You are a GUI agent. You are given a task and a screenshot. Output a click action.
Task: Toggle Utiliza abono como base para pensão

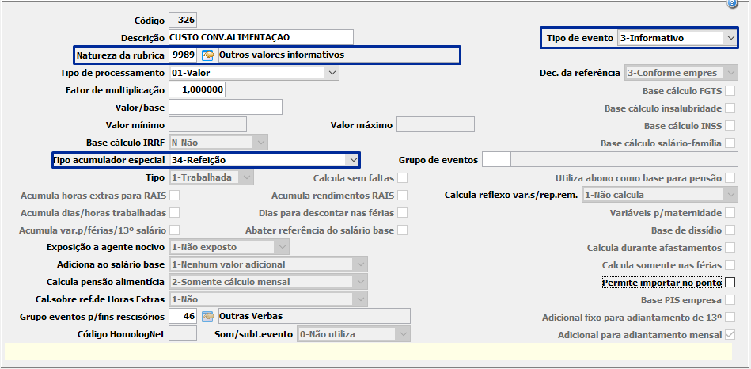pyautogui.click(x=730, y=178)
